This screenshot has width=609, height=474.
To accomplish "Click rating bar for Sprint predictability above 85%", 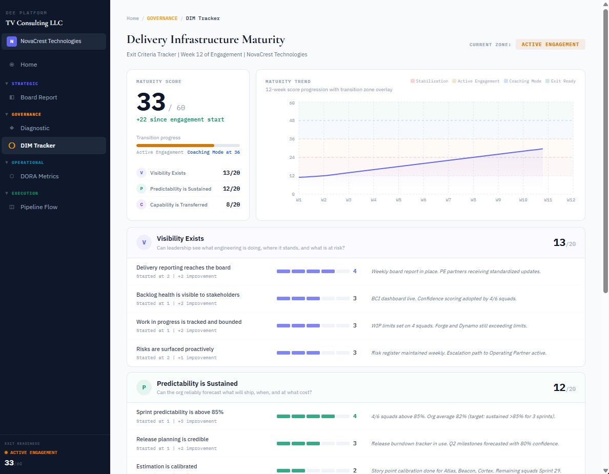I will [313, 416].
